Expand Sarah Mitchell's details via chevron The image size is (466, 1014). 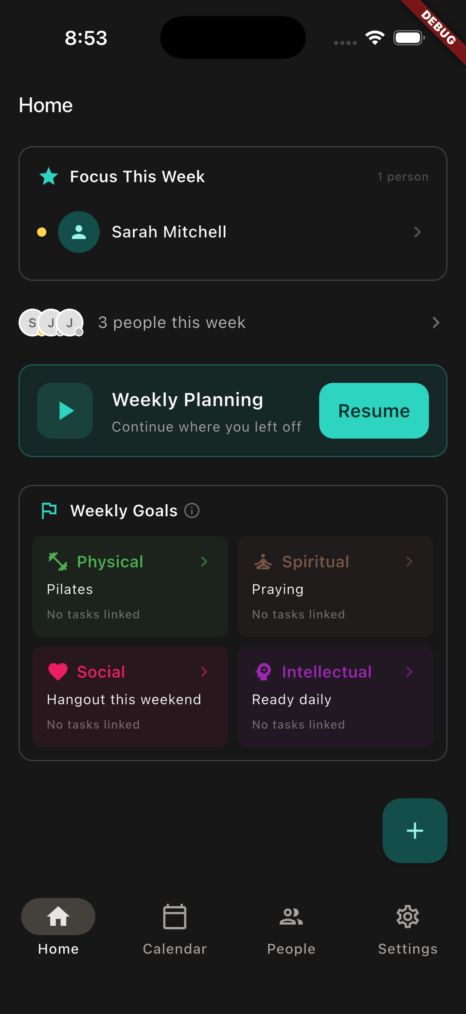(418, 232)
